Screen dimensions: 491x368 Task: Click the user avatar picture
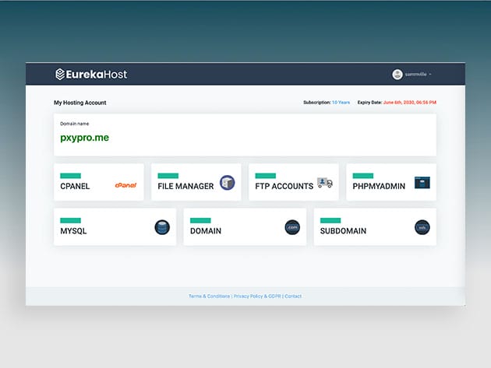[x=397, y=75]
